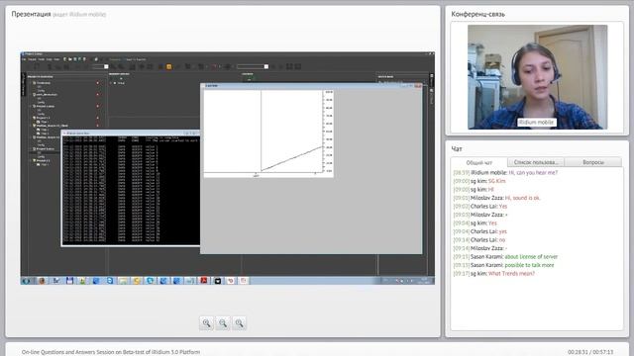Open Firefox from the shared desktop taskbar

tap(42, 281)
